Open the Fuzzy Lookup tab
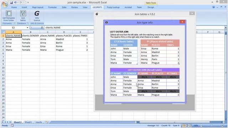The height and width of the screenshot is (128, 228). pos(113,7)
